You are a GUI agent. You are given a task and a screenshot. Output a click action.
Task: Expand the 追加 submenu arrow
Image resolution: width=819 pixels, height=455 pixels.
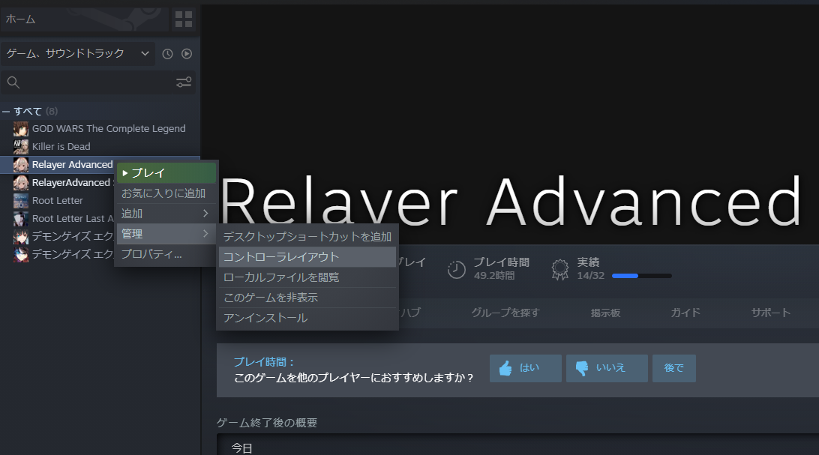205,214
